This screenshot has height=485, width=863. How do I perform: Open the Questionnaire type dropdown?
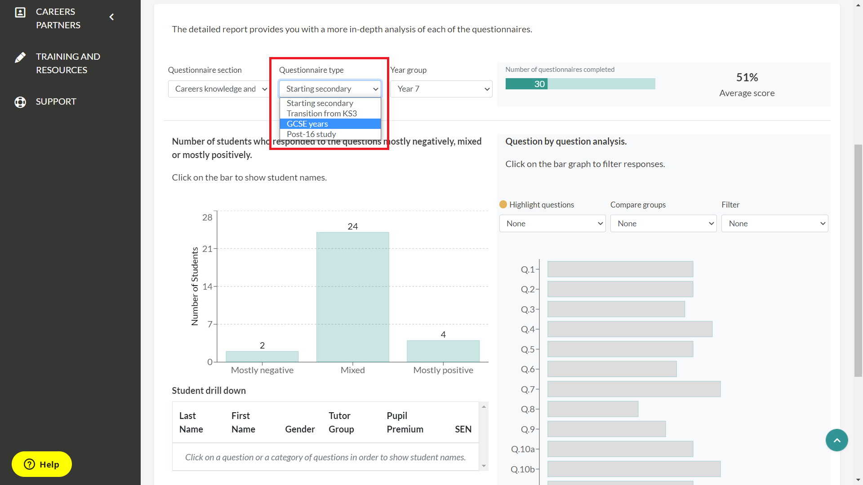click(330, 89)
